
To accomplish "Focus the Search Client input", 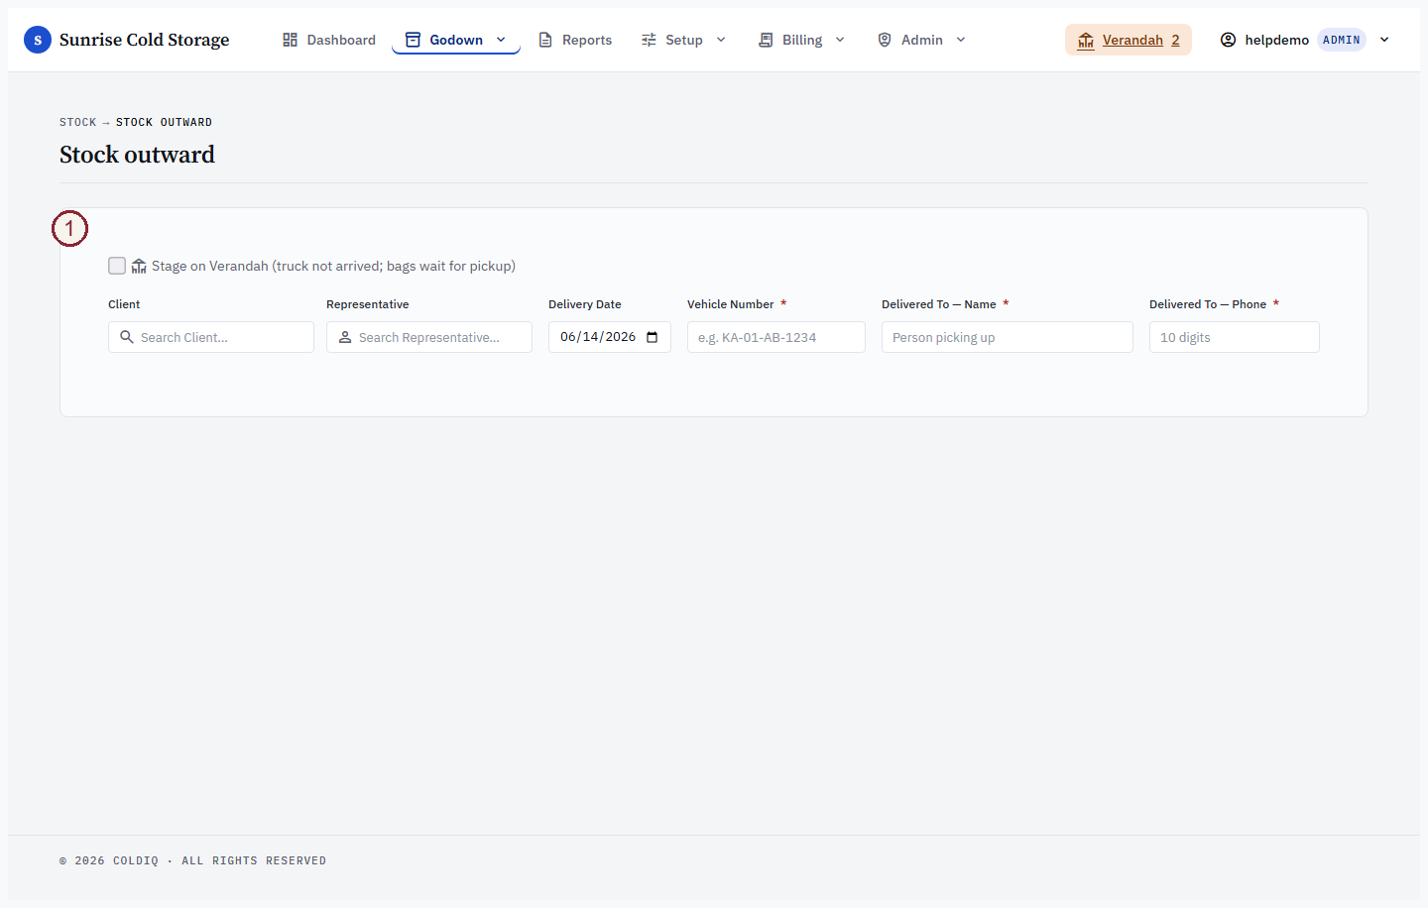I will 211,337.
